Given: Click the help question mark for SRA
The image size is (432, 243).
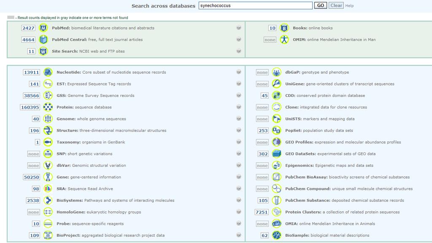Looking at the screenshot, I should tap(239, 188).
